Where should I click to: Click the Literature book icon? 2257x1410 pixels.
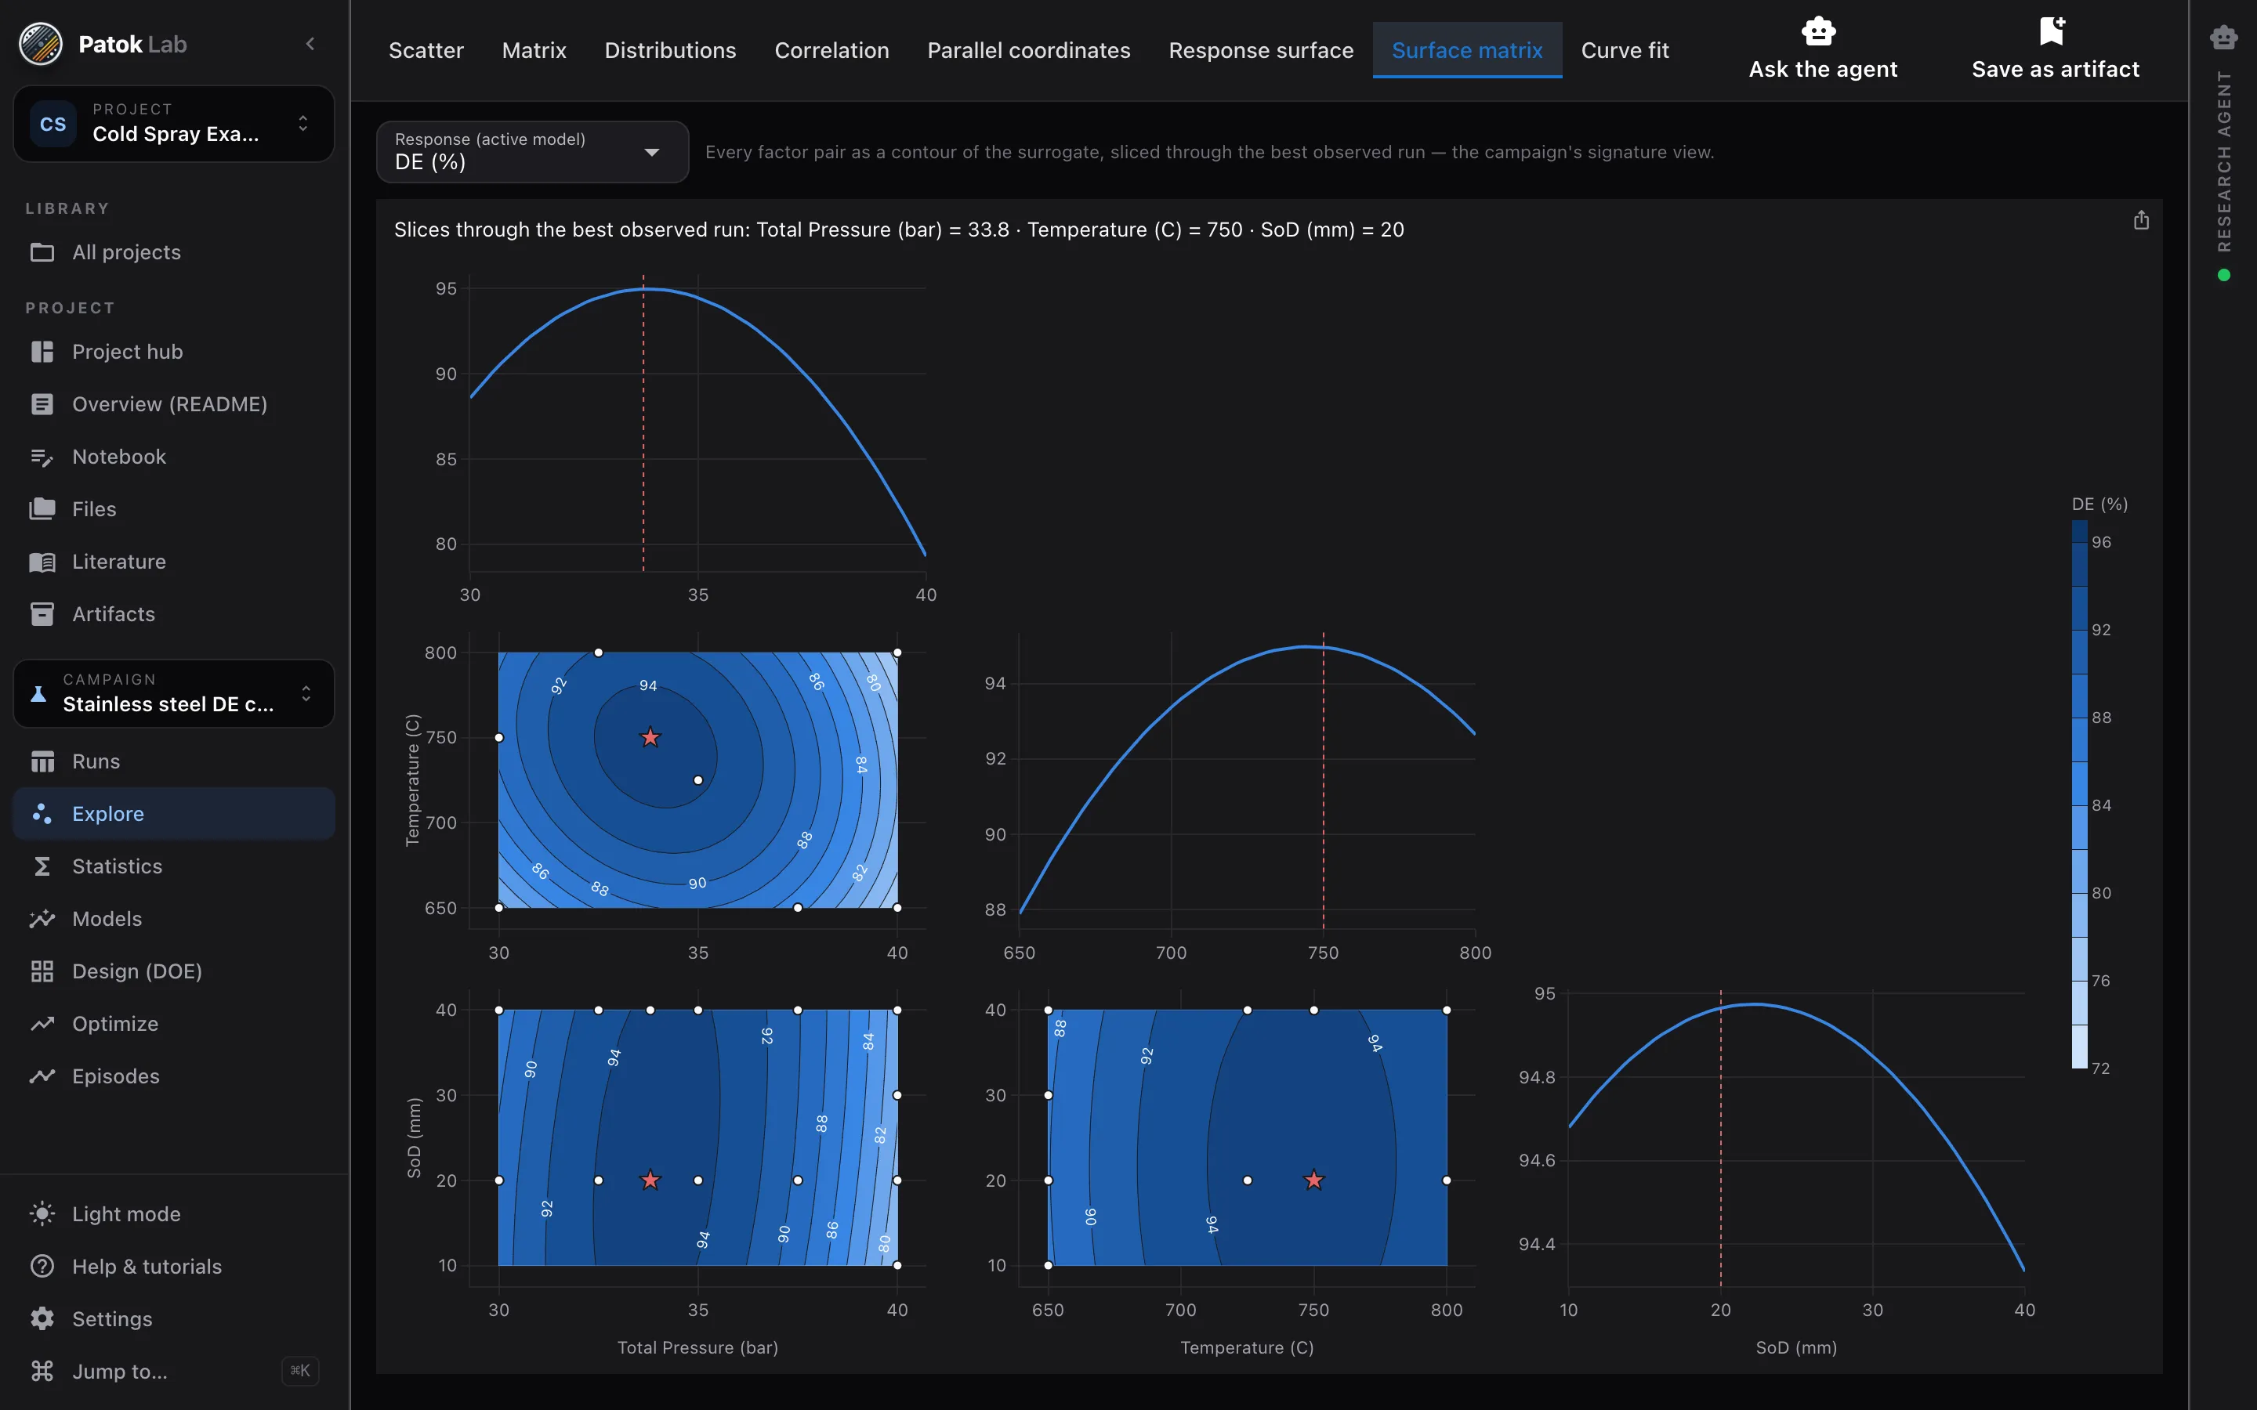pyautogui.click(x=42, y=562)
